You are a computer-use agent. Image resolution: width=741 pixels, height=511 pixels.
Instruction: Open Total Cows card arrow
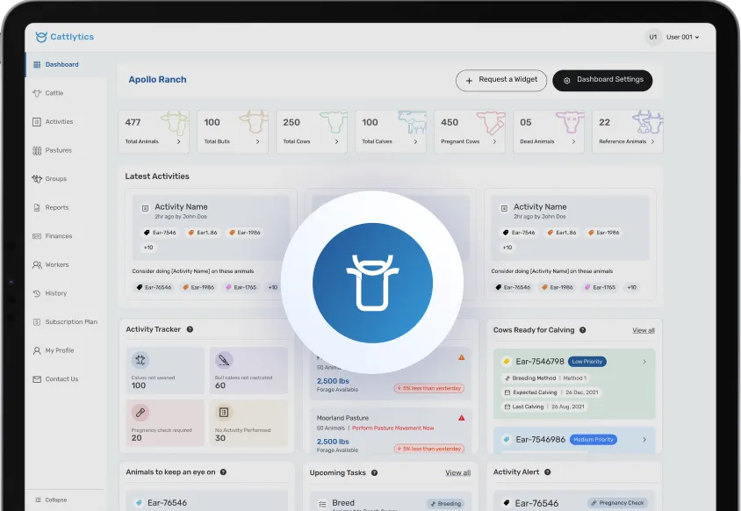336,141
